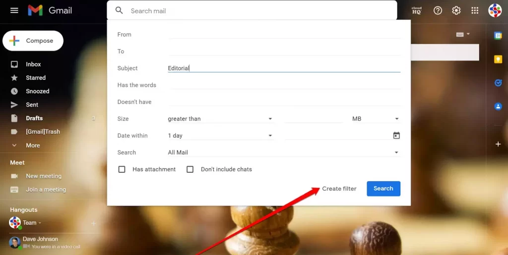Open the Inbox folder
The height and width of the screenshot is (255, 508).
[x=33, y=64]
